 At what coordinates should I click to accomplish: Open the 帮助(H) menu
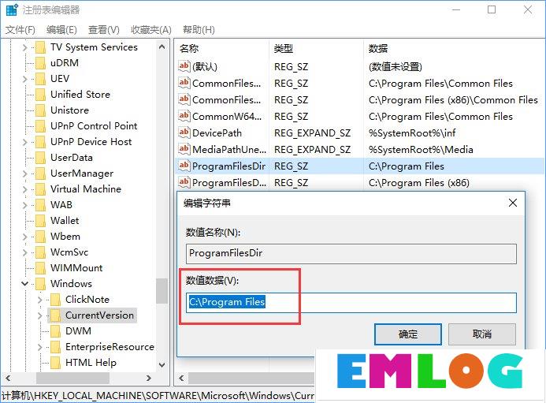click(199, 30)
